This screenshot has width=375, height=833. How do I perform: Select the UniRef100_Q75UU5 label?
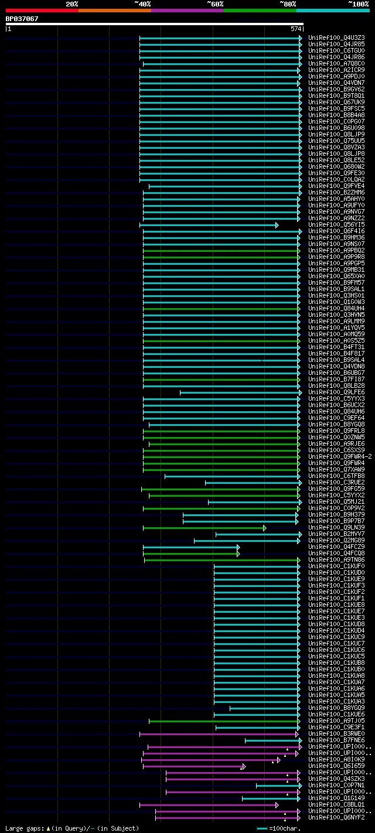pos(336,141)
